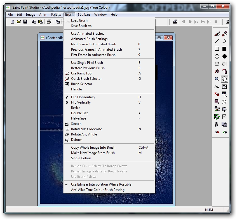
Task: Click the stop animation playback button
Action: [x=216, y=22]
